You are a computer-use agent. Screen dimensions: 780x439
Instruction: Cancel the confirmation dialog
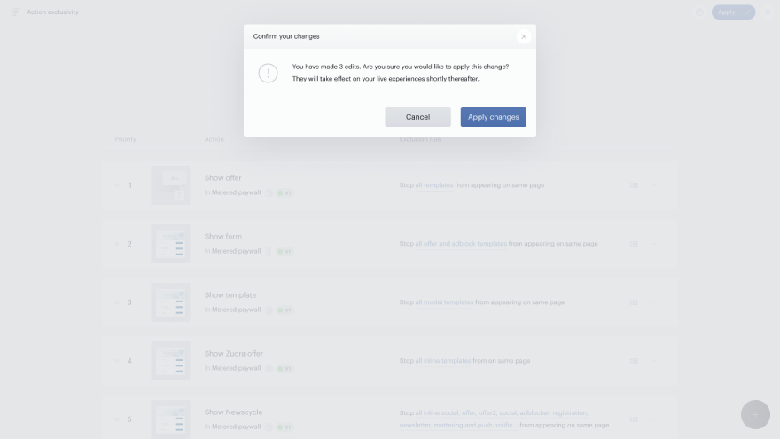417,117
